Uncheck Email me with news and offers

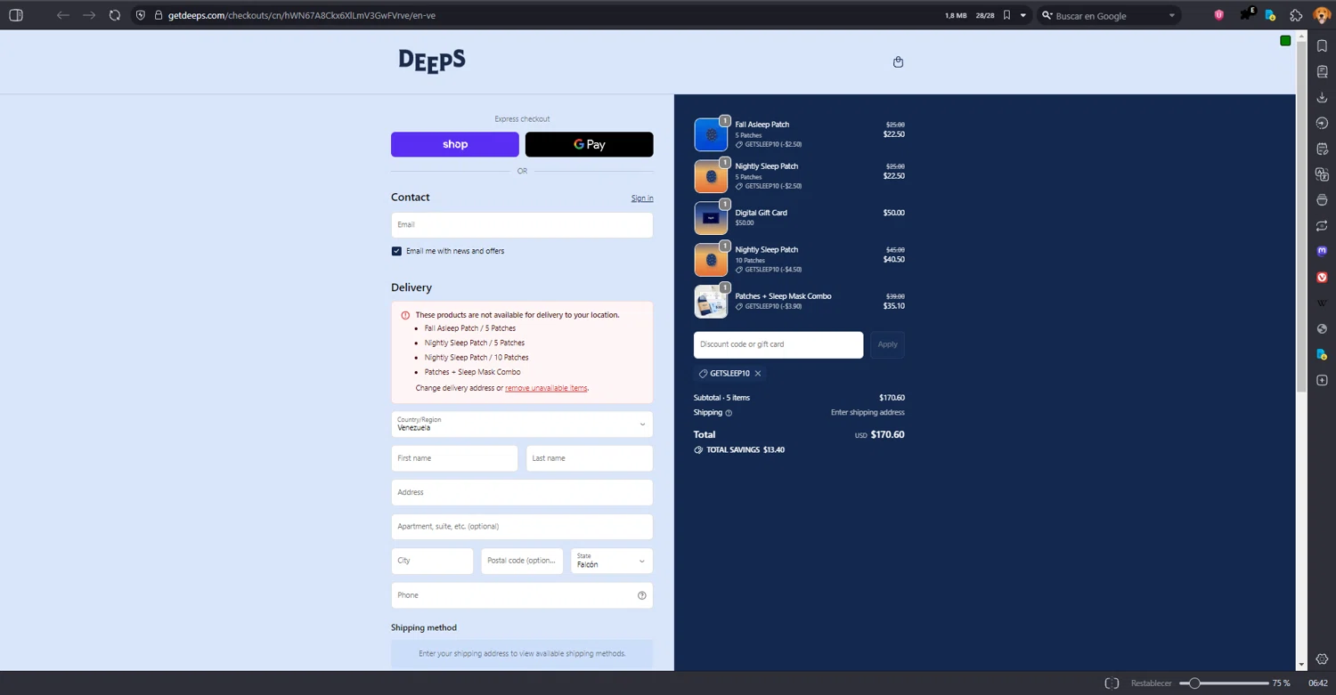[396, 251]
